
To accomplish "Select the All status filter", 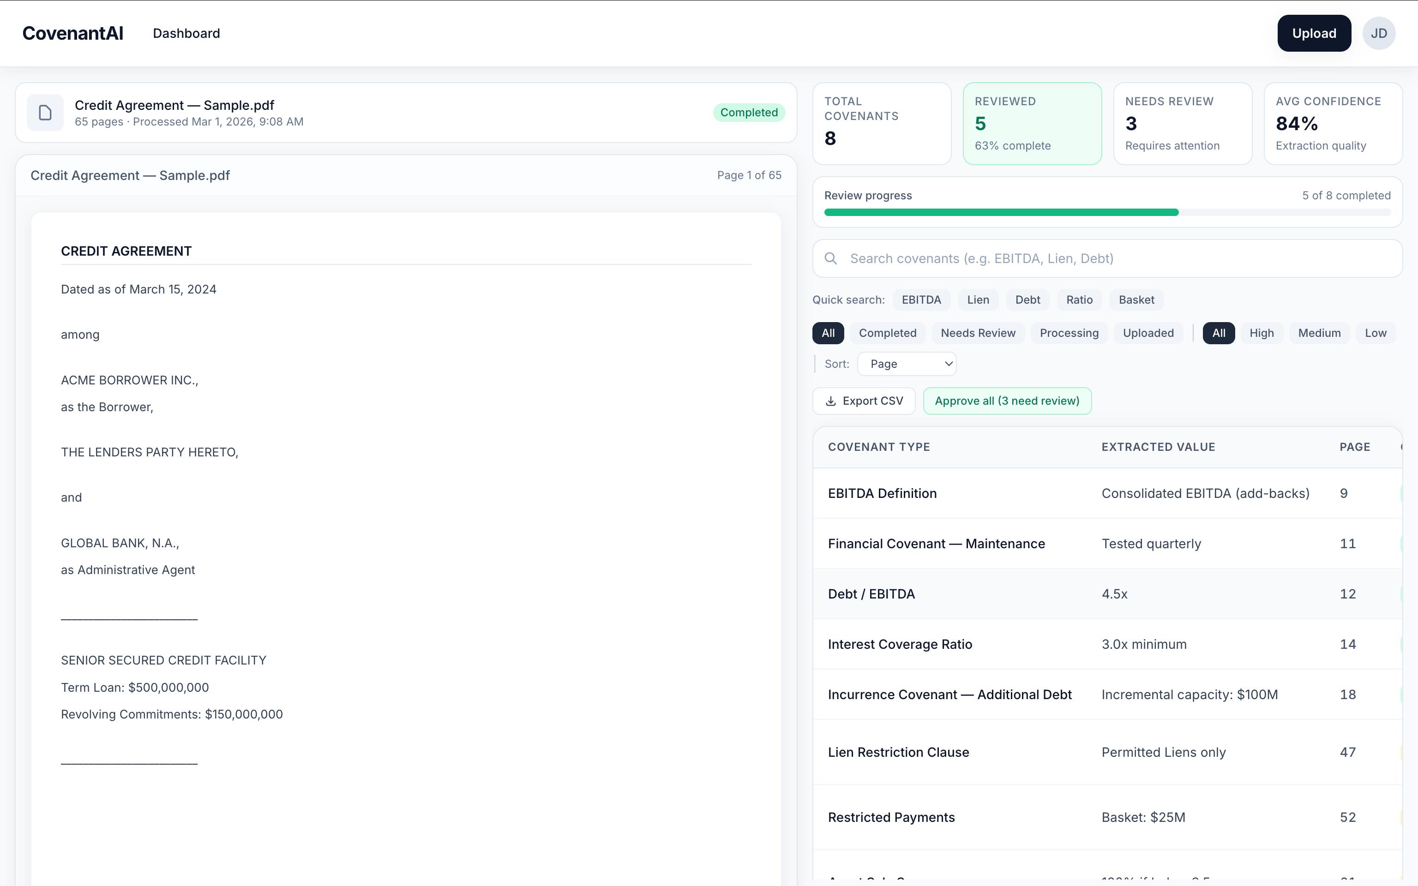I will click(x=828, y=333).
